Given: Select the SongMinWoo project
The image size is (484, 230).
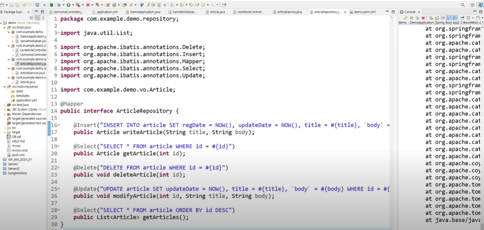Looking at the screenshot, I should click(17, 173).
